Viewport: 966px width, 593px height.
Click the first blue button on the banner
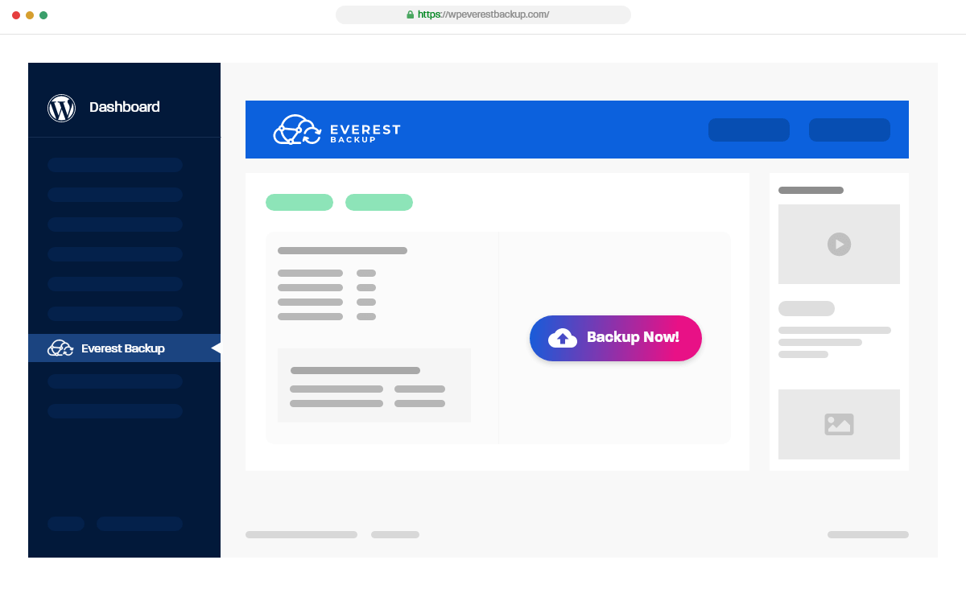tap(749, 130)
